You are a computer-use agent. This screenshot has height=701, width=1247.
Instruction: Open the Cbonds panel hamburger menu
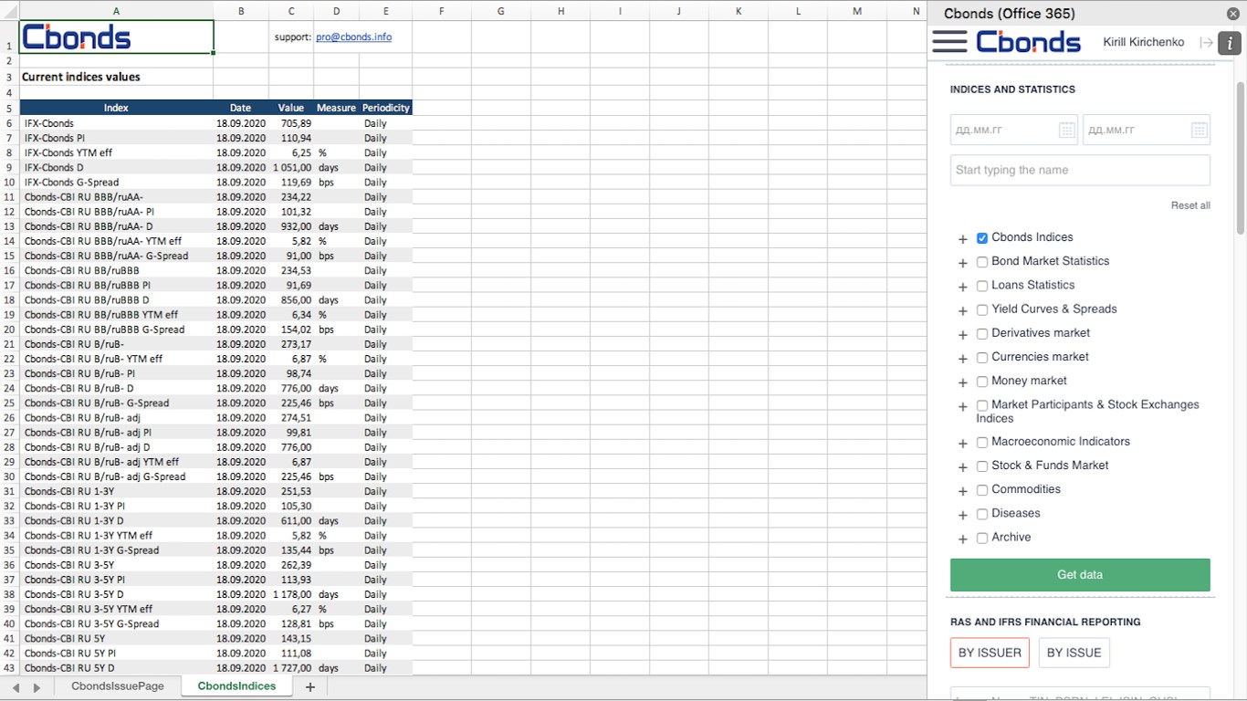pyautogui.click(x=949, y=41)
